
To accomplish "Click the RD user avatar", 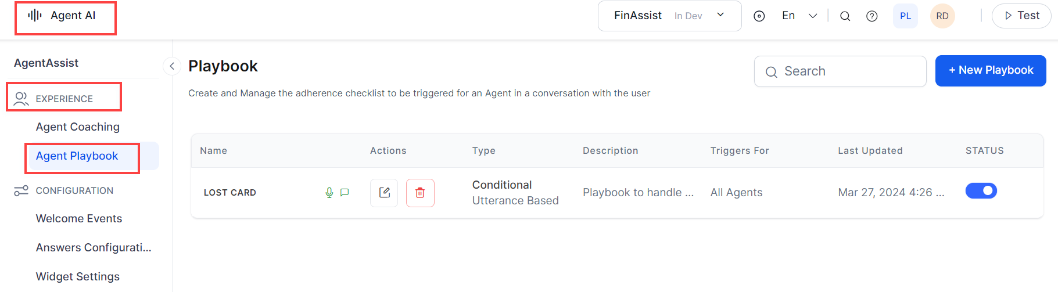I will 942,16.
